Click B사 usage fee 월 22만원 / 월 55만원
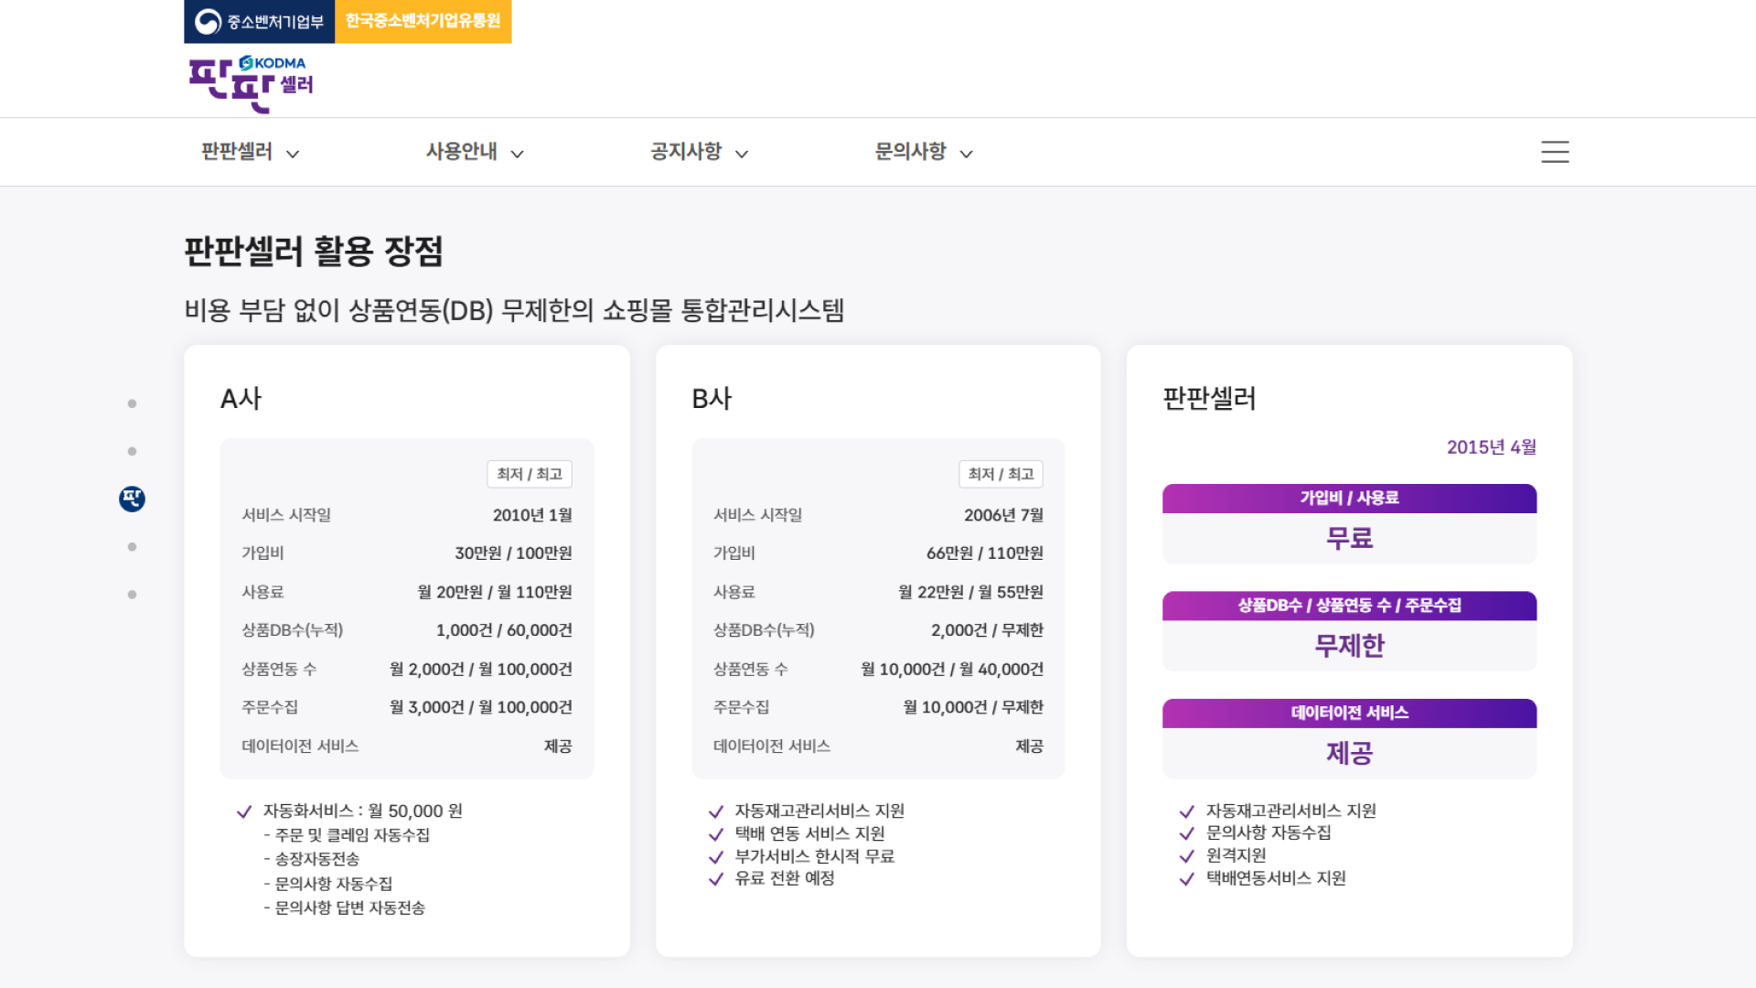This screenshot has height=988, width=1756. [x=970, y=592]
